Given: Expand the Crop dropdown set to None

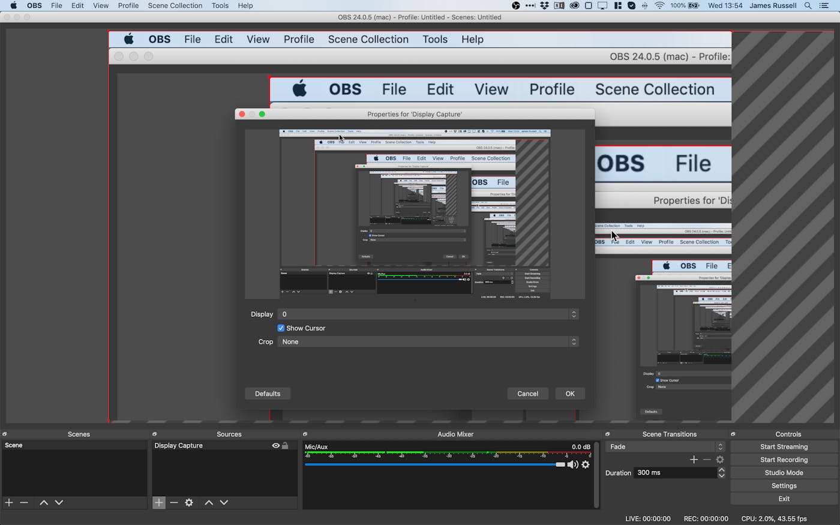Looking at the screenshot, I should click(x=427, y=342).
